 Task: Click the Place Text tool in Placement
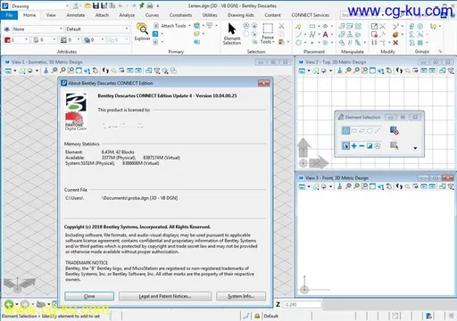(x=325, y=35)
